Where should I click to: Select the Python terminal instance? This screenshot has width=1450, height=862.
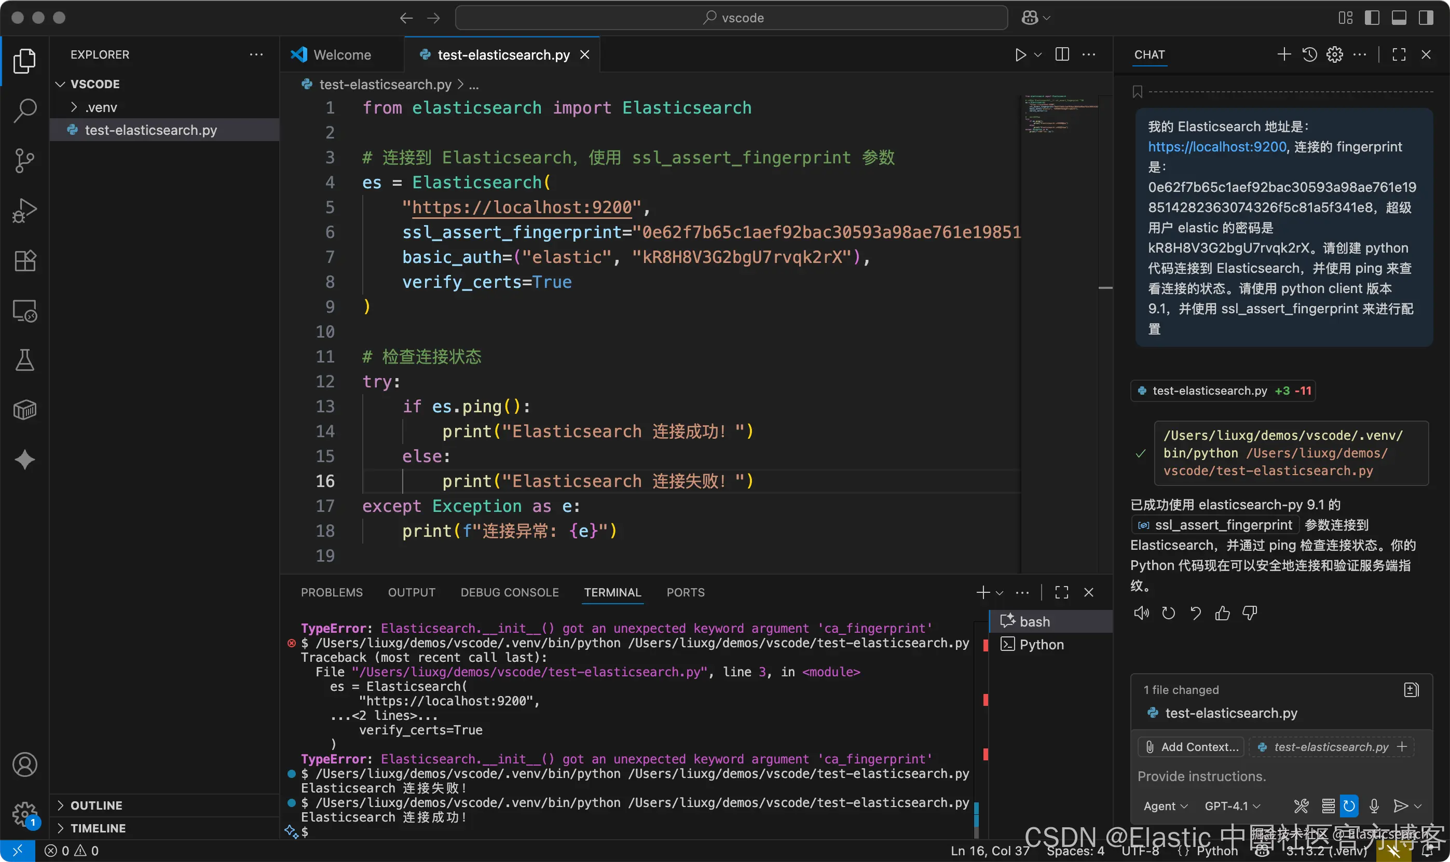[1051, 644]
